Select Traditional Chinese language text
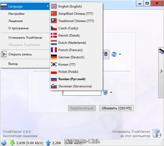The image size is (164, 146). click(x=76, y=21)
